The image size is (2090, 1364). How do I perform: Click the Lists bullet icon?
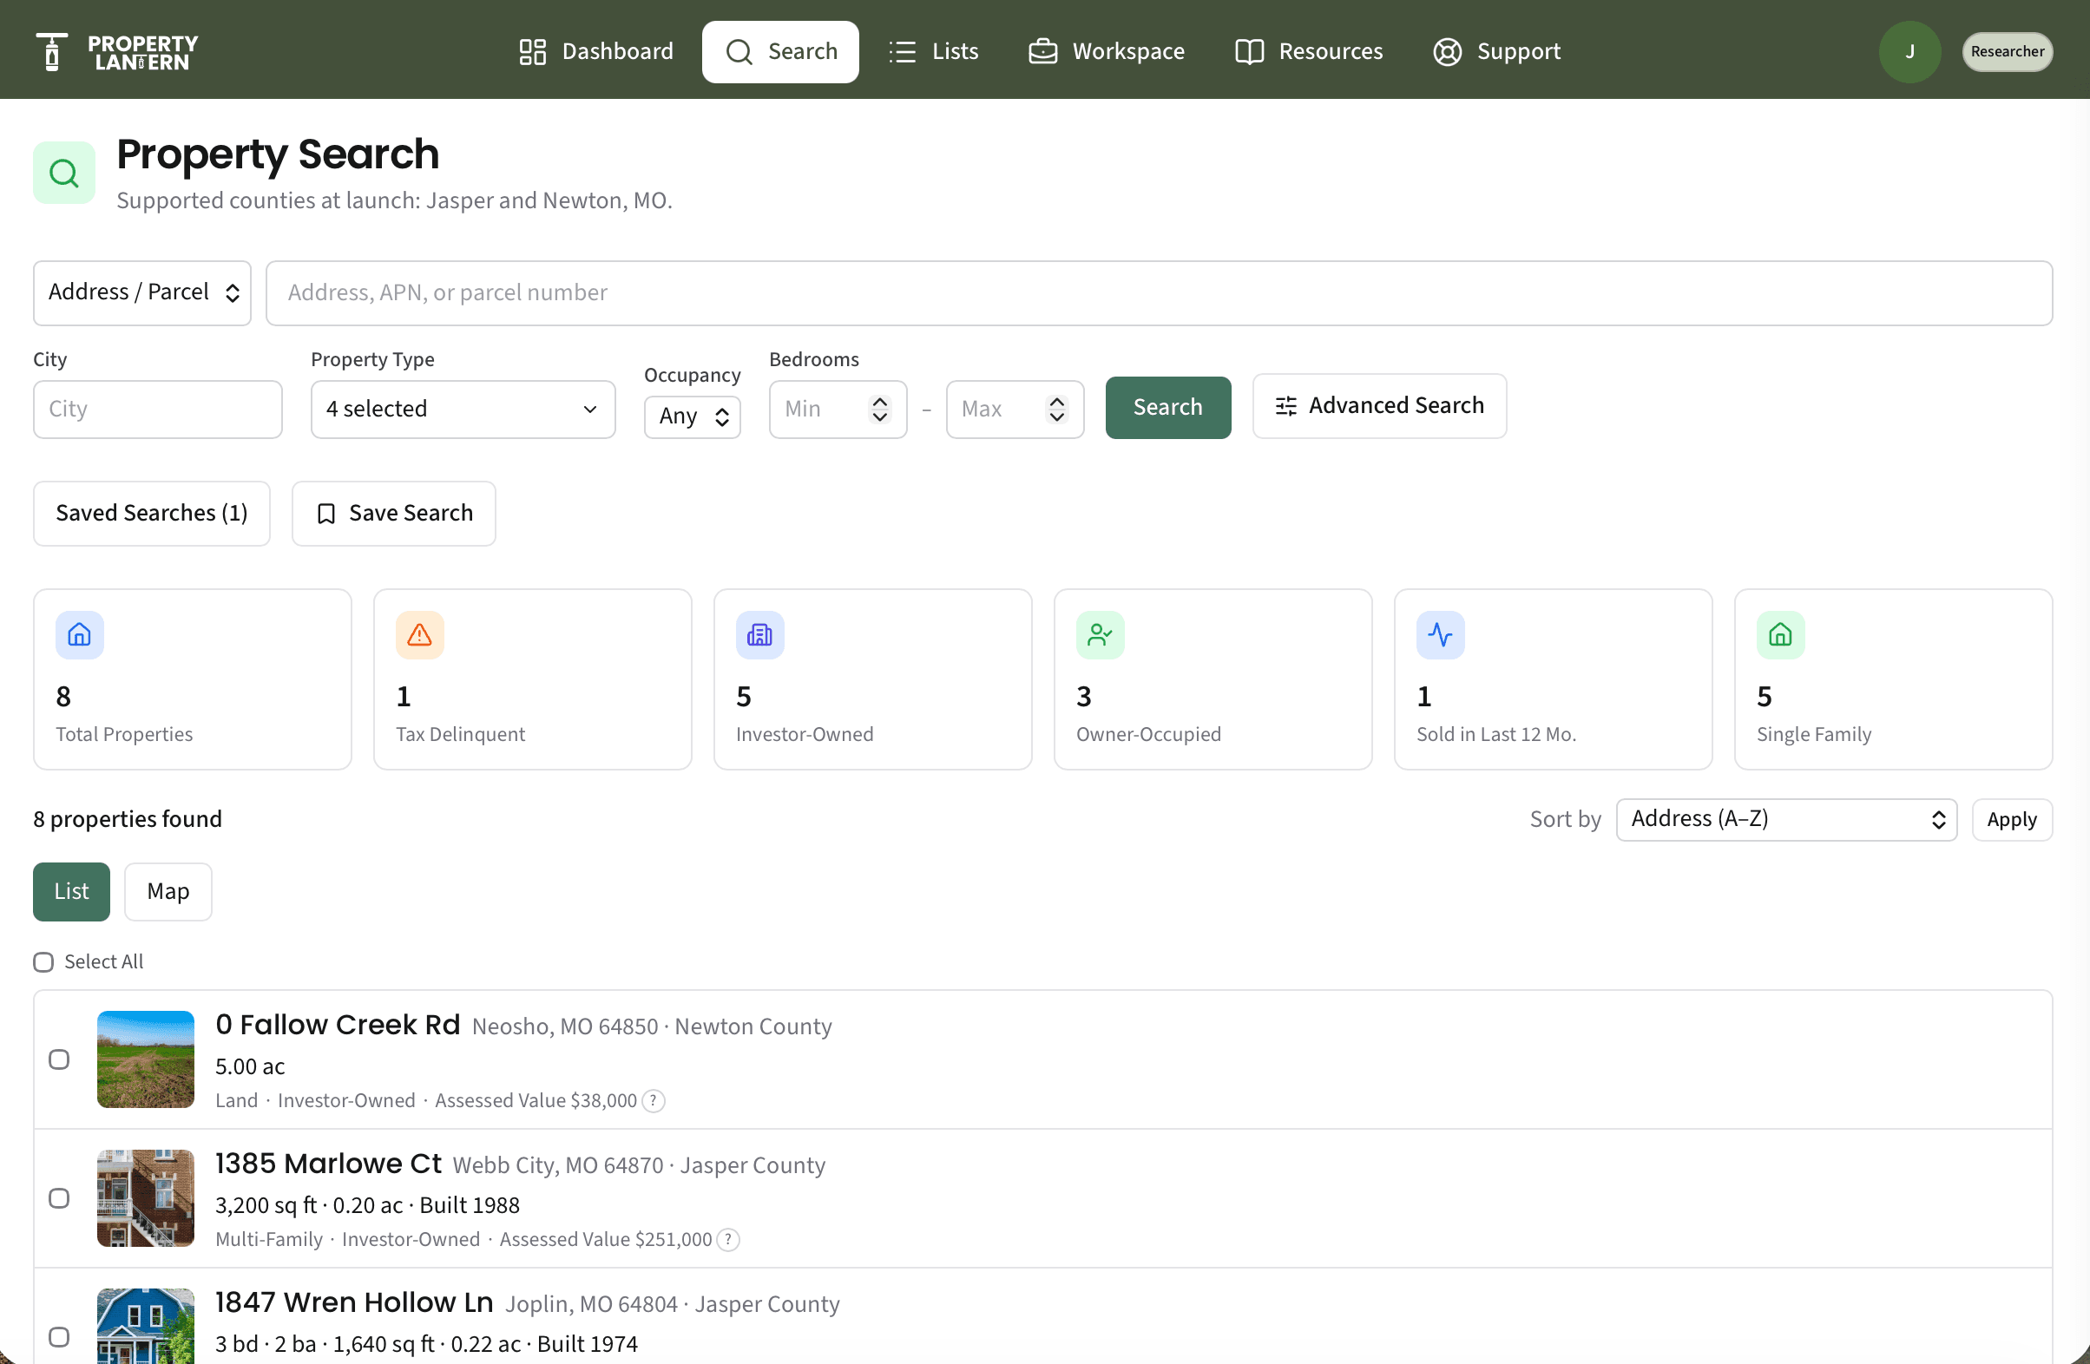click(x=902, y=52)
